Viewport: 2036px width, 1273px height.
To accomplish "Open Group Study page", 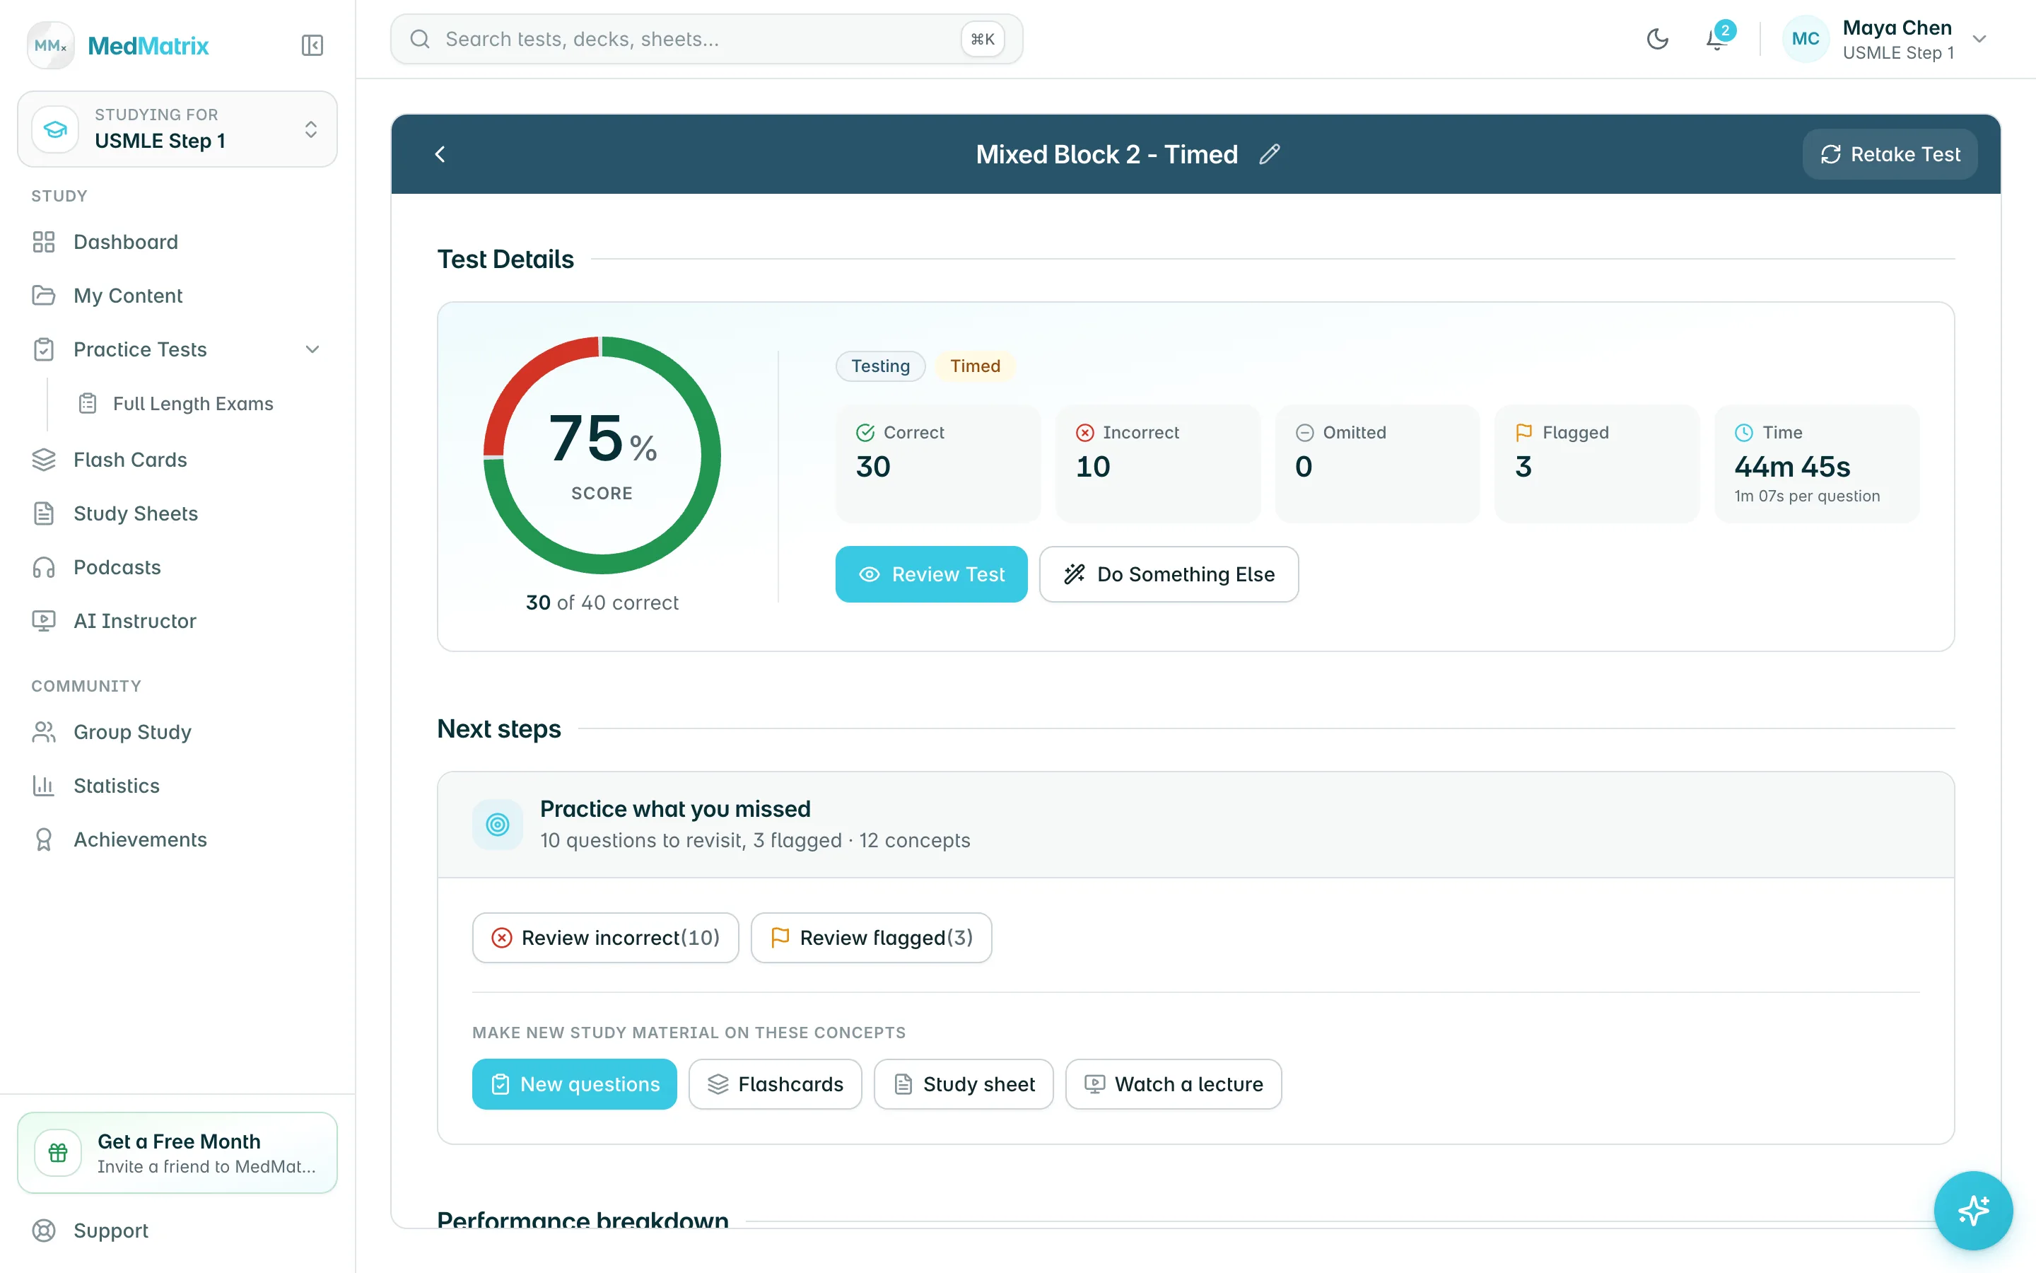I will pos(177,732).
